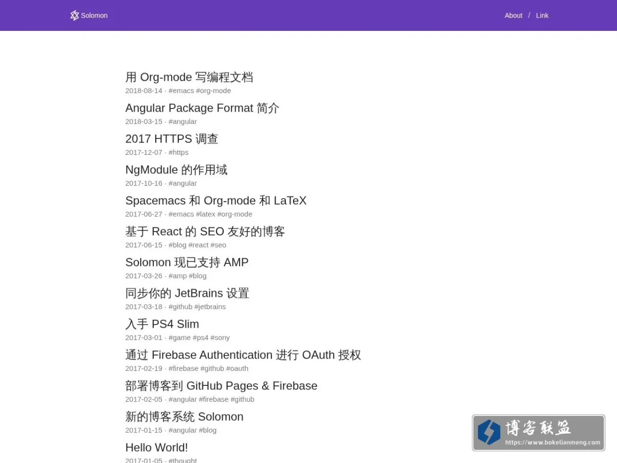Click the Solomon star logo icon
Screen dimensions: 617x463
tap(75, 15)
